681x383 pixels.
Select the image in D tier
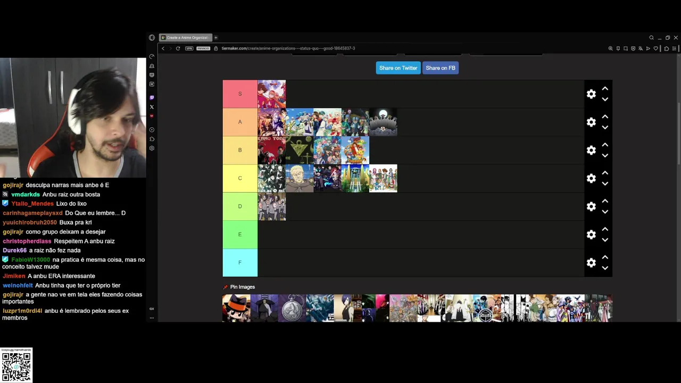coord(272,206)
